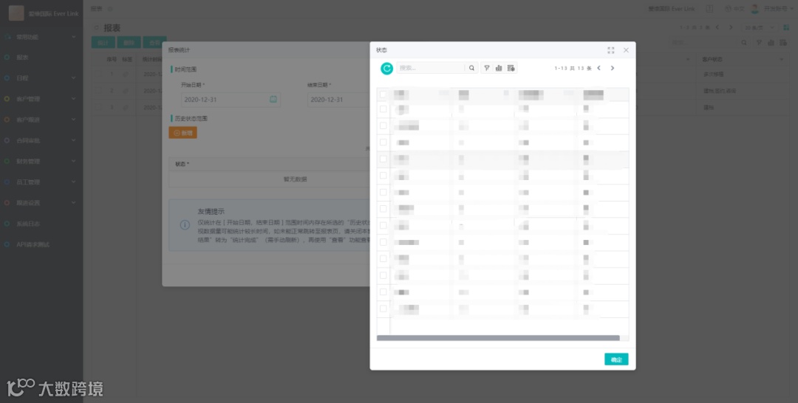Expand the 合同审批 sidebar group
The height and width of the screenshot is (403, 798).
coord(41,141)
